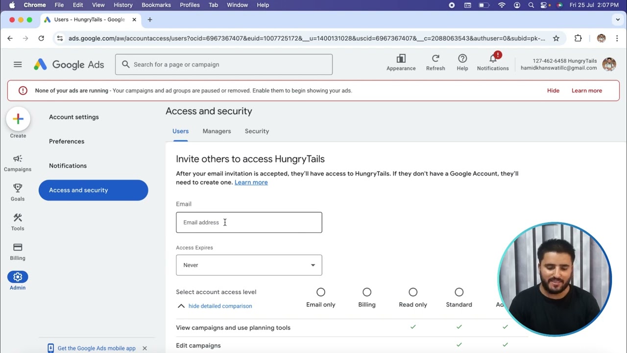Image resolution: width=627 pixels, height=353 pixels.
Task: Open Tools in the sidebar
Action: [18, 222]
